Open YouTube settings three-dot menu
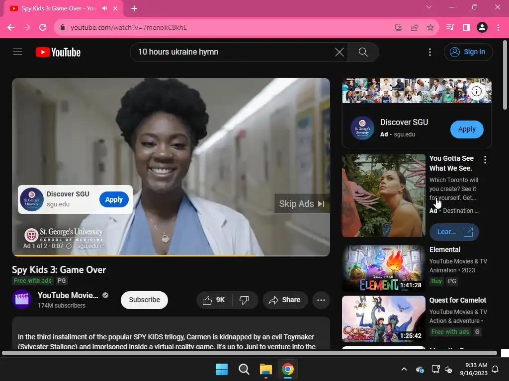 430,52
